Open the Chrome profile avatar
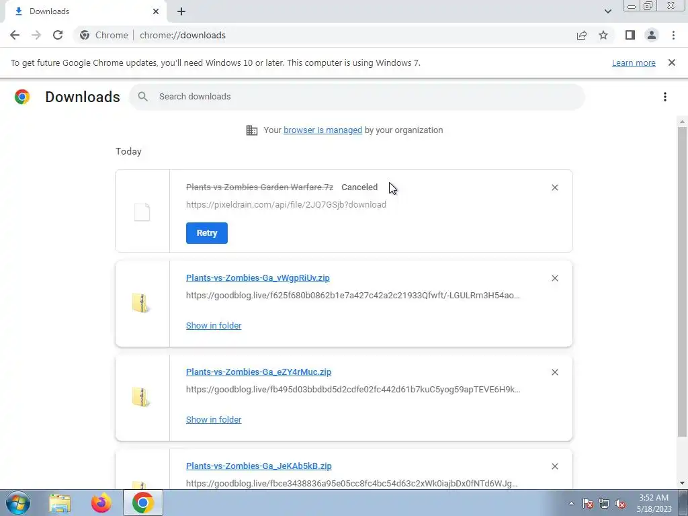The width and height of the screenshot is (688, 516). pos(652,35)
